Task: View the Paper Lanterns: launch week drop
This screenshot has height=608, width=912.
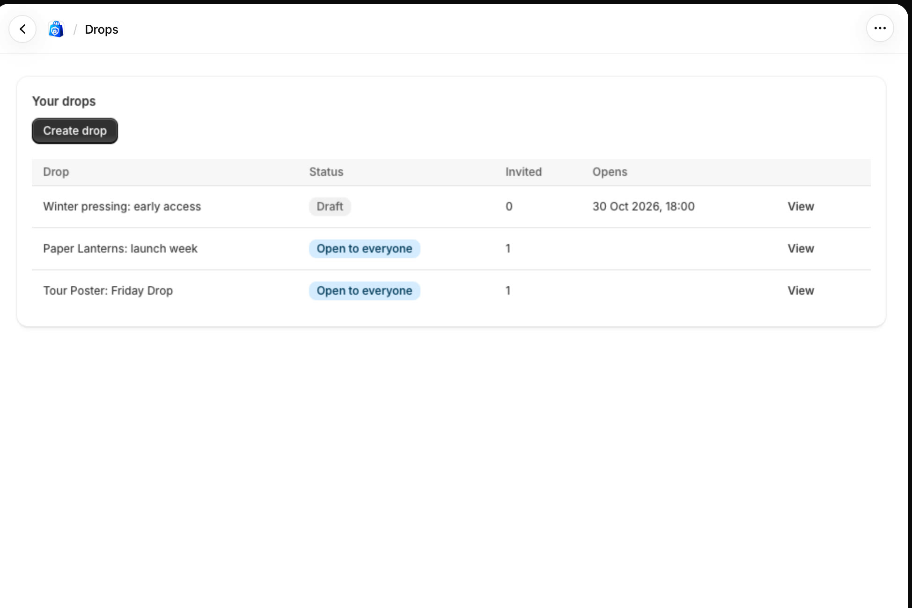Action: [801, 249]
